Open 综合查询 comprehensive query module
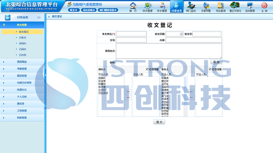 click(221, 6)
